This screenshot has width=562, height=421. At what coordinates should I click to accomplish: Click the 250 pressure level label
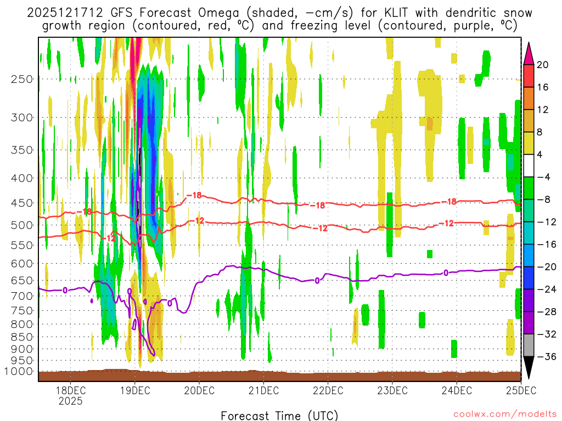[x=22, y=79]
